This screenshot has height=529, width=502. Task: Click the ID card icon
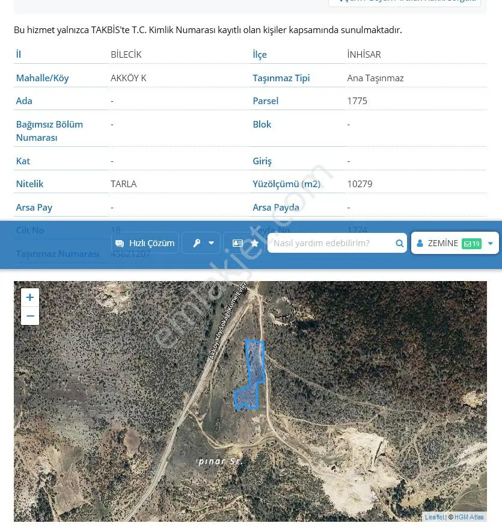[x=237, y=243]
